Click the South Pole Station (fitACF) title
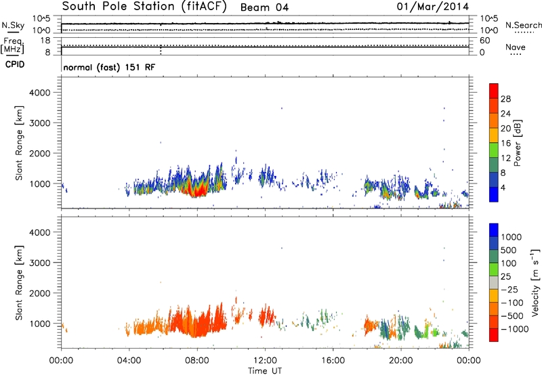This screenshot has width=542, height=375. [x=144, y=7]
